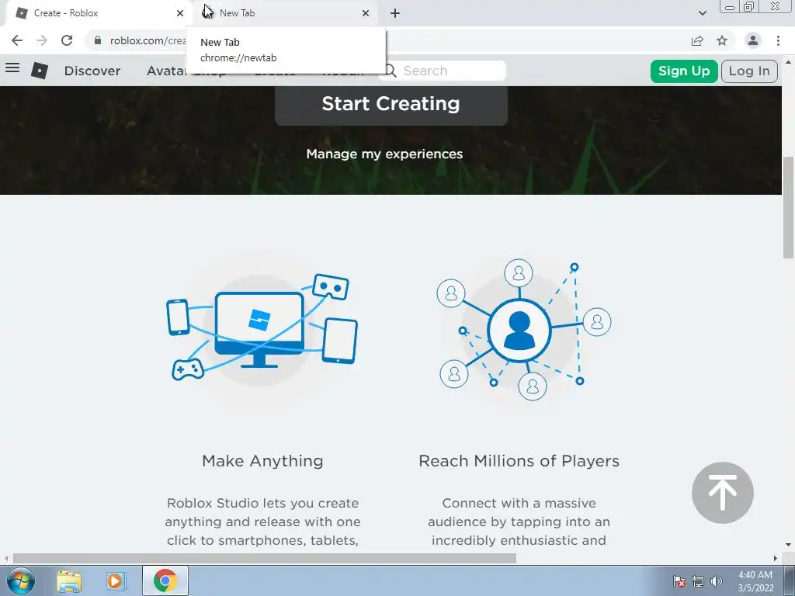Click the scrollbar up arrow
The height and width of the screenshot is (596, 795).
click(789, 62)
